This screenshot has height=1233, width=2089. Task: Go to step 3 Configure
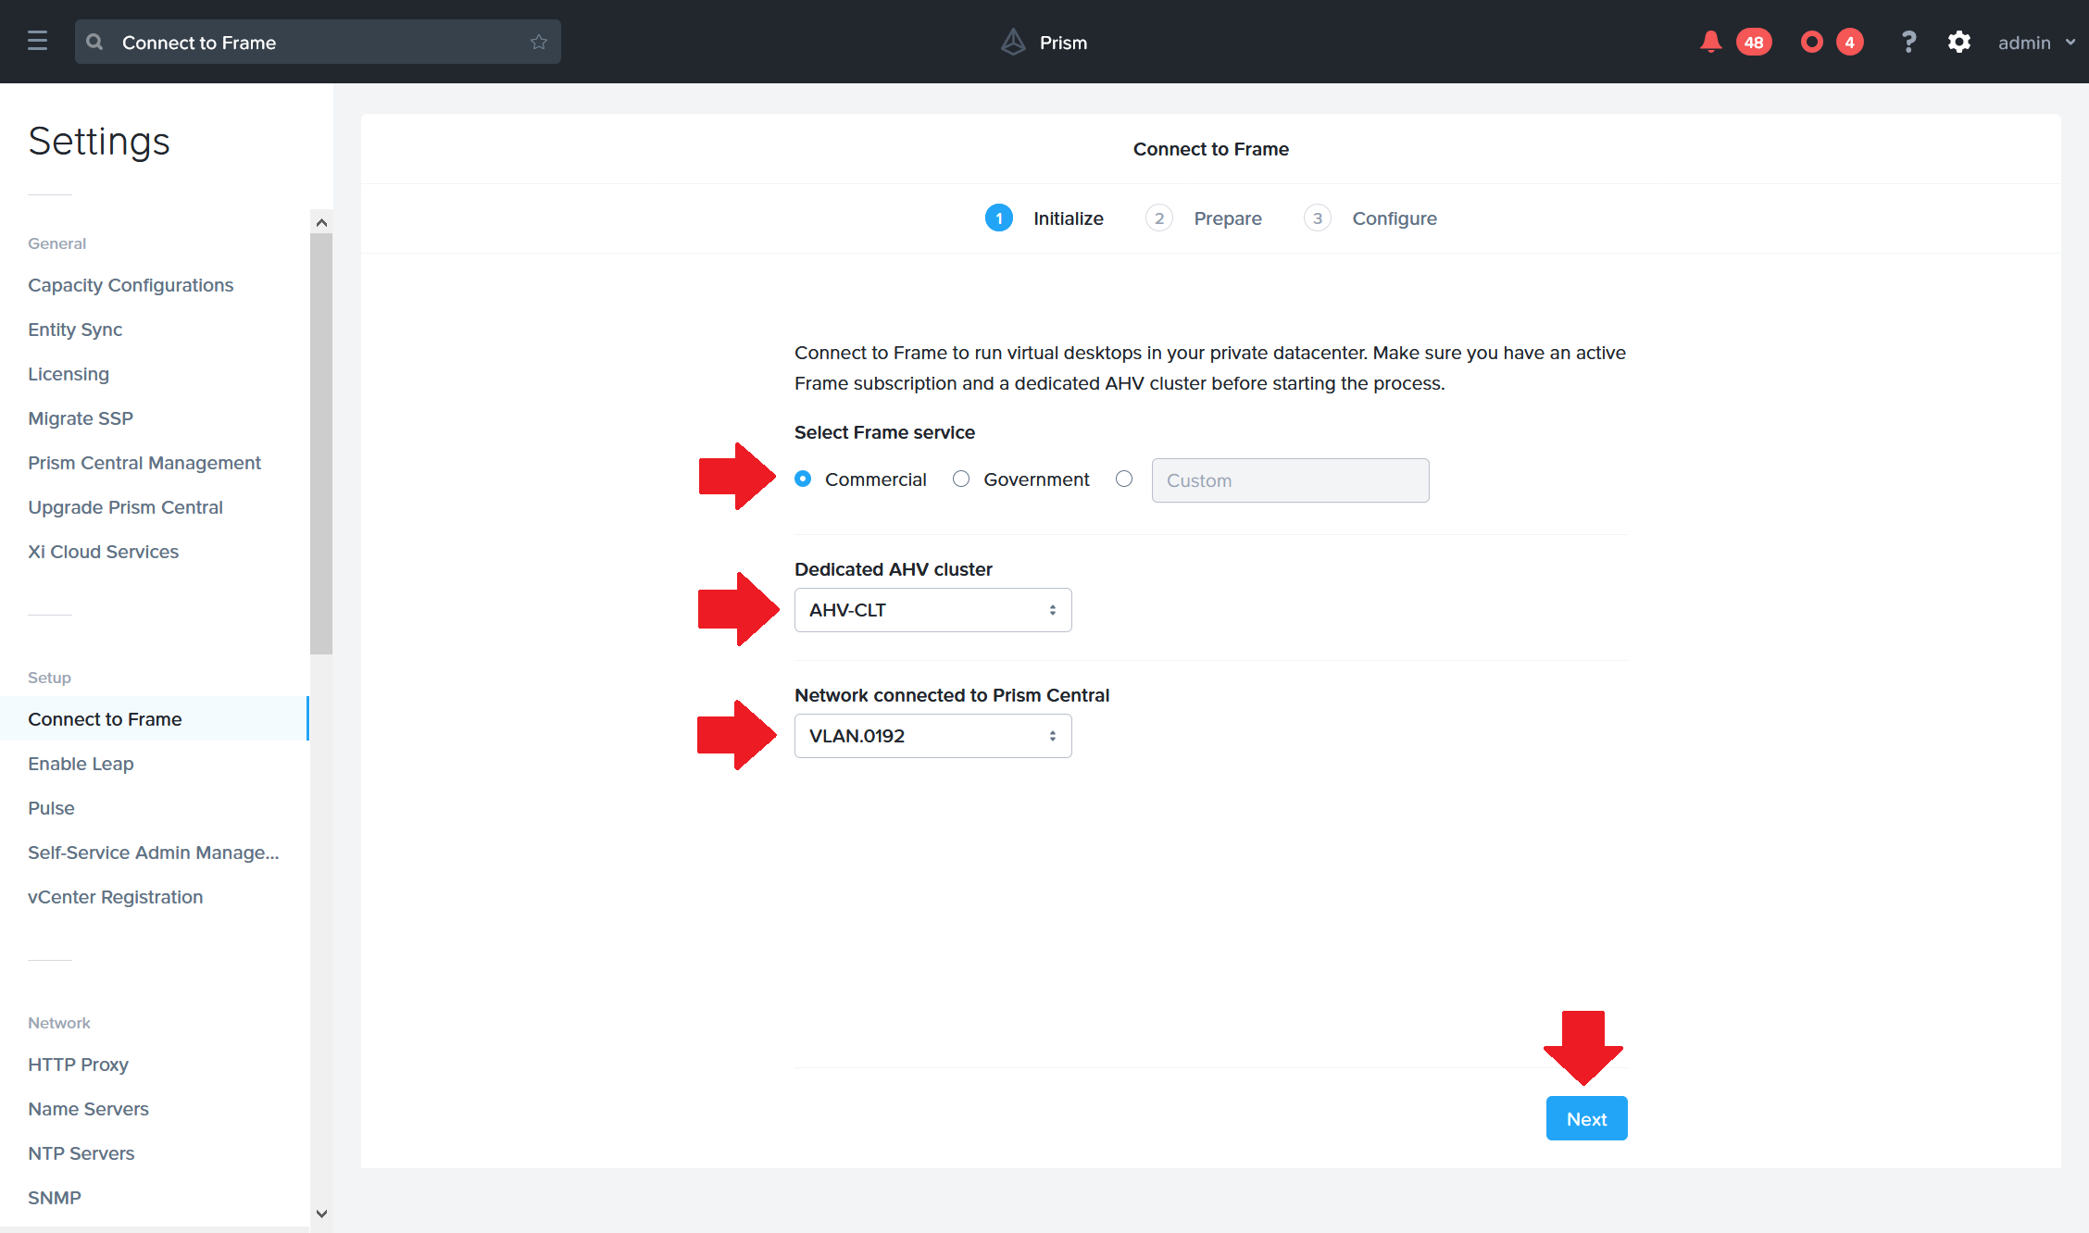[x=1370, y=218]
